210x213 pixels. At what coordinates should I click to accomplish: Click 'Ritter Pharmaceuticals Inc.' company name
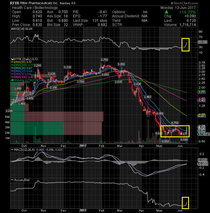pyautogui.click(x=39, y=3)
